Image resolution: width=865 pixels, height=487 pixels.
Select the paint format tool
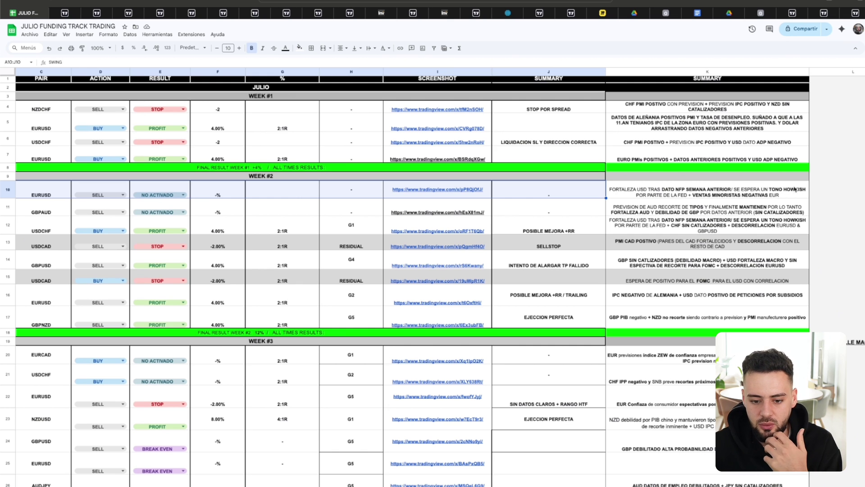click(82, 48)
